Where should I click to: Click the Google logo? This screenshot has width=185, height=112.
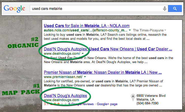click(14, 9)
